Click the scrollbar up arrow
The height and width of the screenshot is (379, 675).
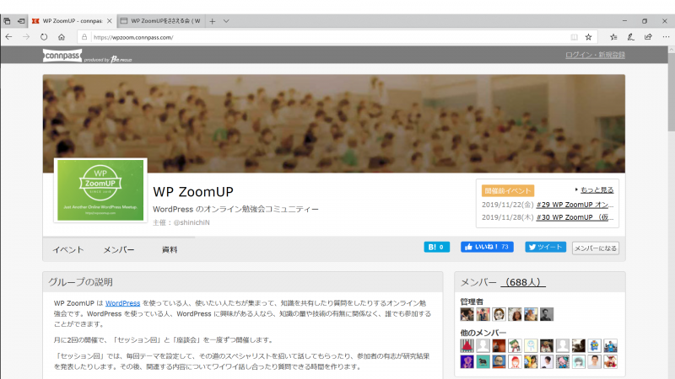[671, 50]
